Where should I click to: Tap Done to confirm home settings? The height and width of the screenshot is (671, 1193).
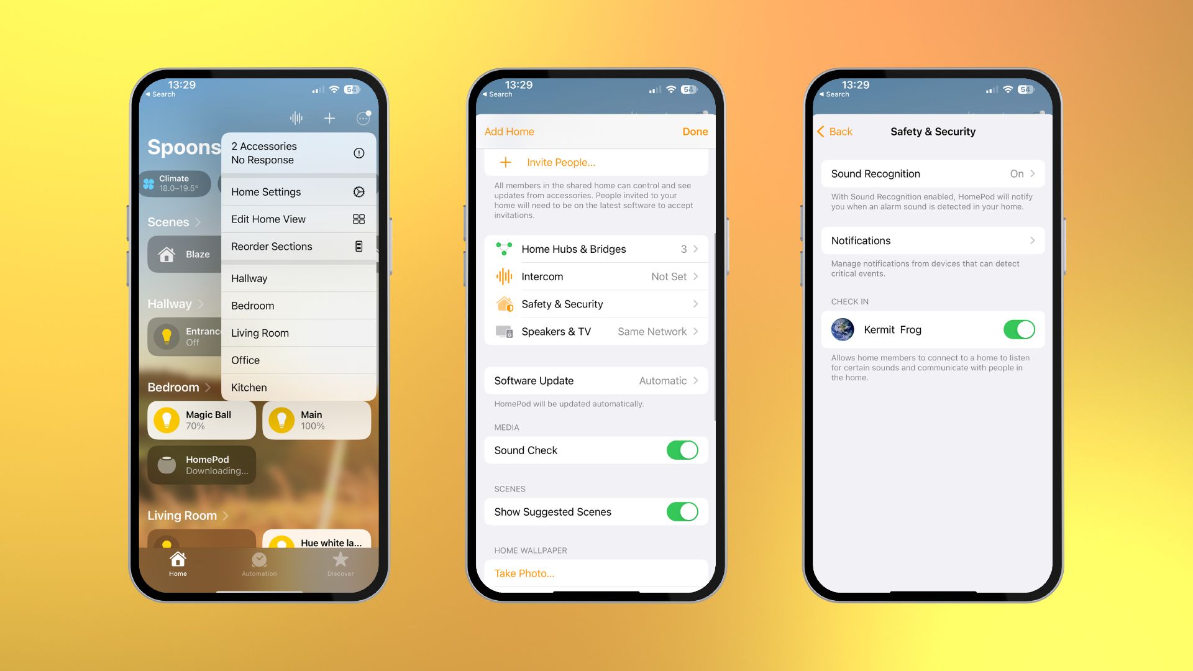click(x=694, y=130)
